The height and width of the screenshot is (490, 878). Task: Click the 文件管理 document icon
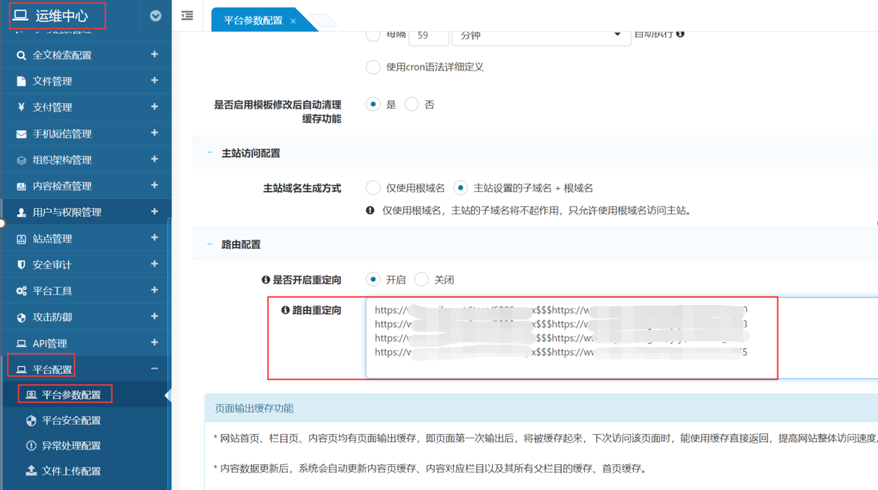[21, 81]
